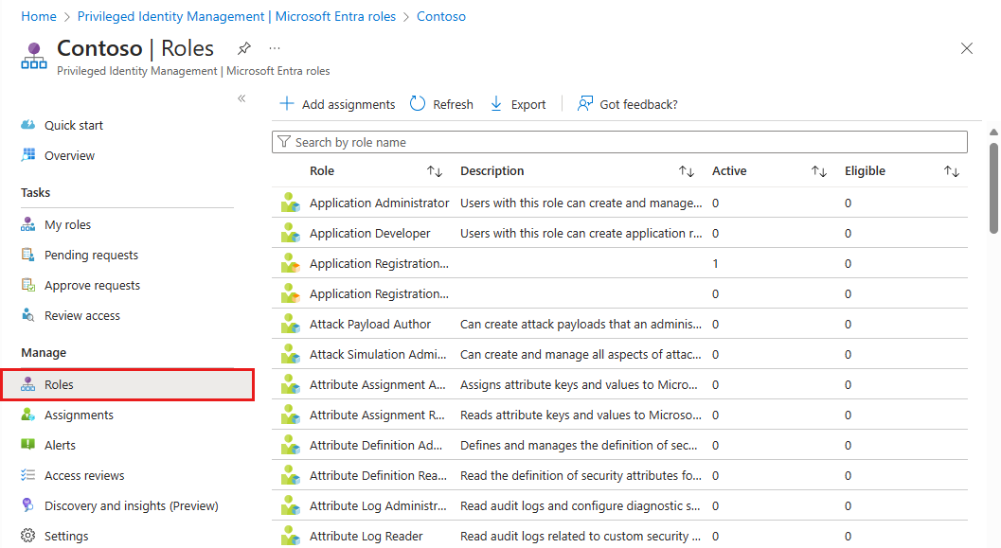Click the Quick start cloud icon

pos(28,125)
